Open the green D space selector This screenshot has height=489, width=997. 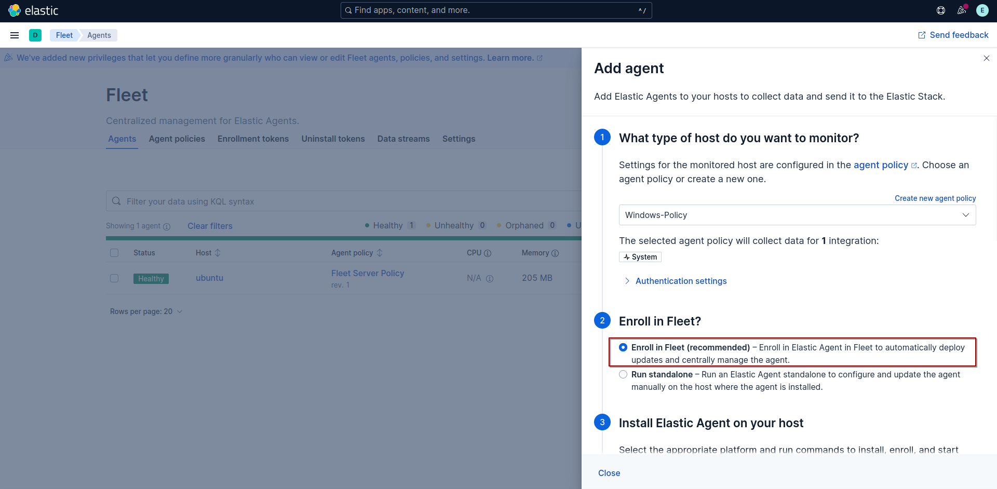click(x=35, y=35)
